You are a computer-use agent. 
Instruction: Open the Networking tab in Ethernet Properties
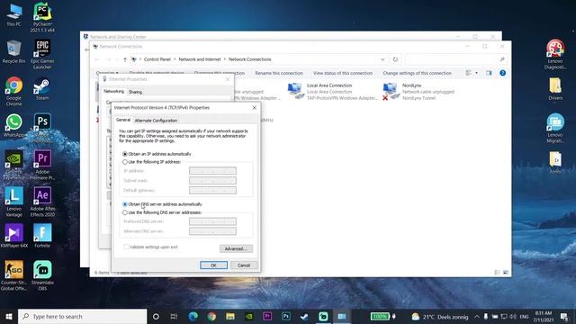(x=113, y=91)
